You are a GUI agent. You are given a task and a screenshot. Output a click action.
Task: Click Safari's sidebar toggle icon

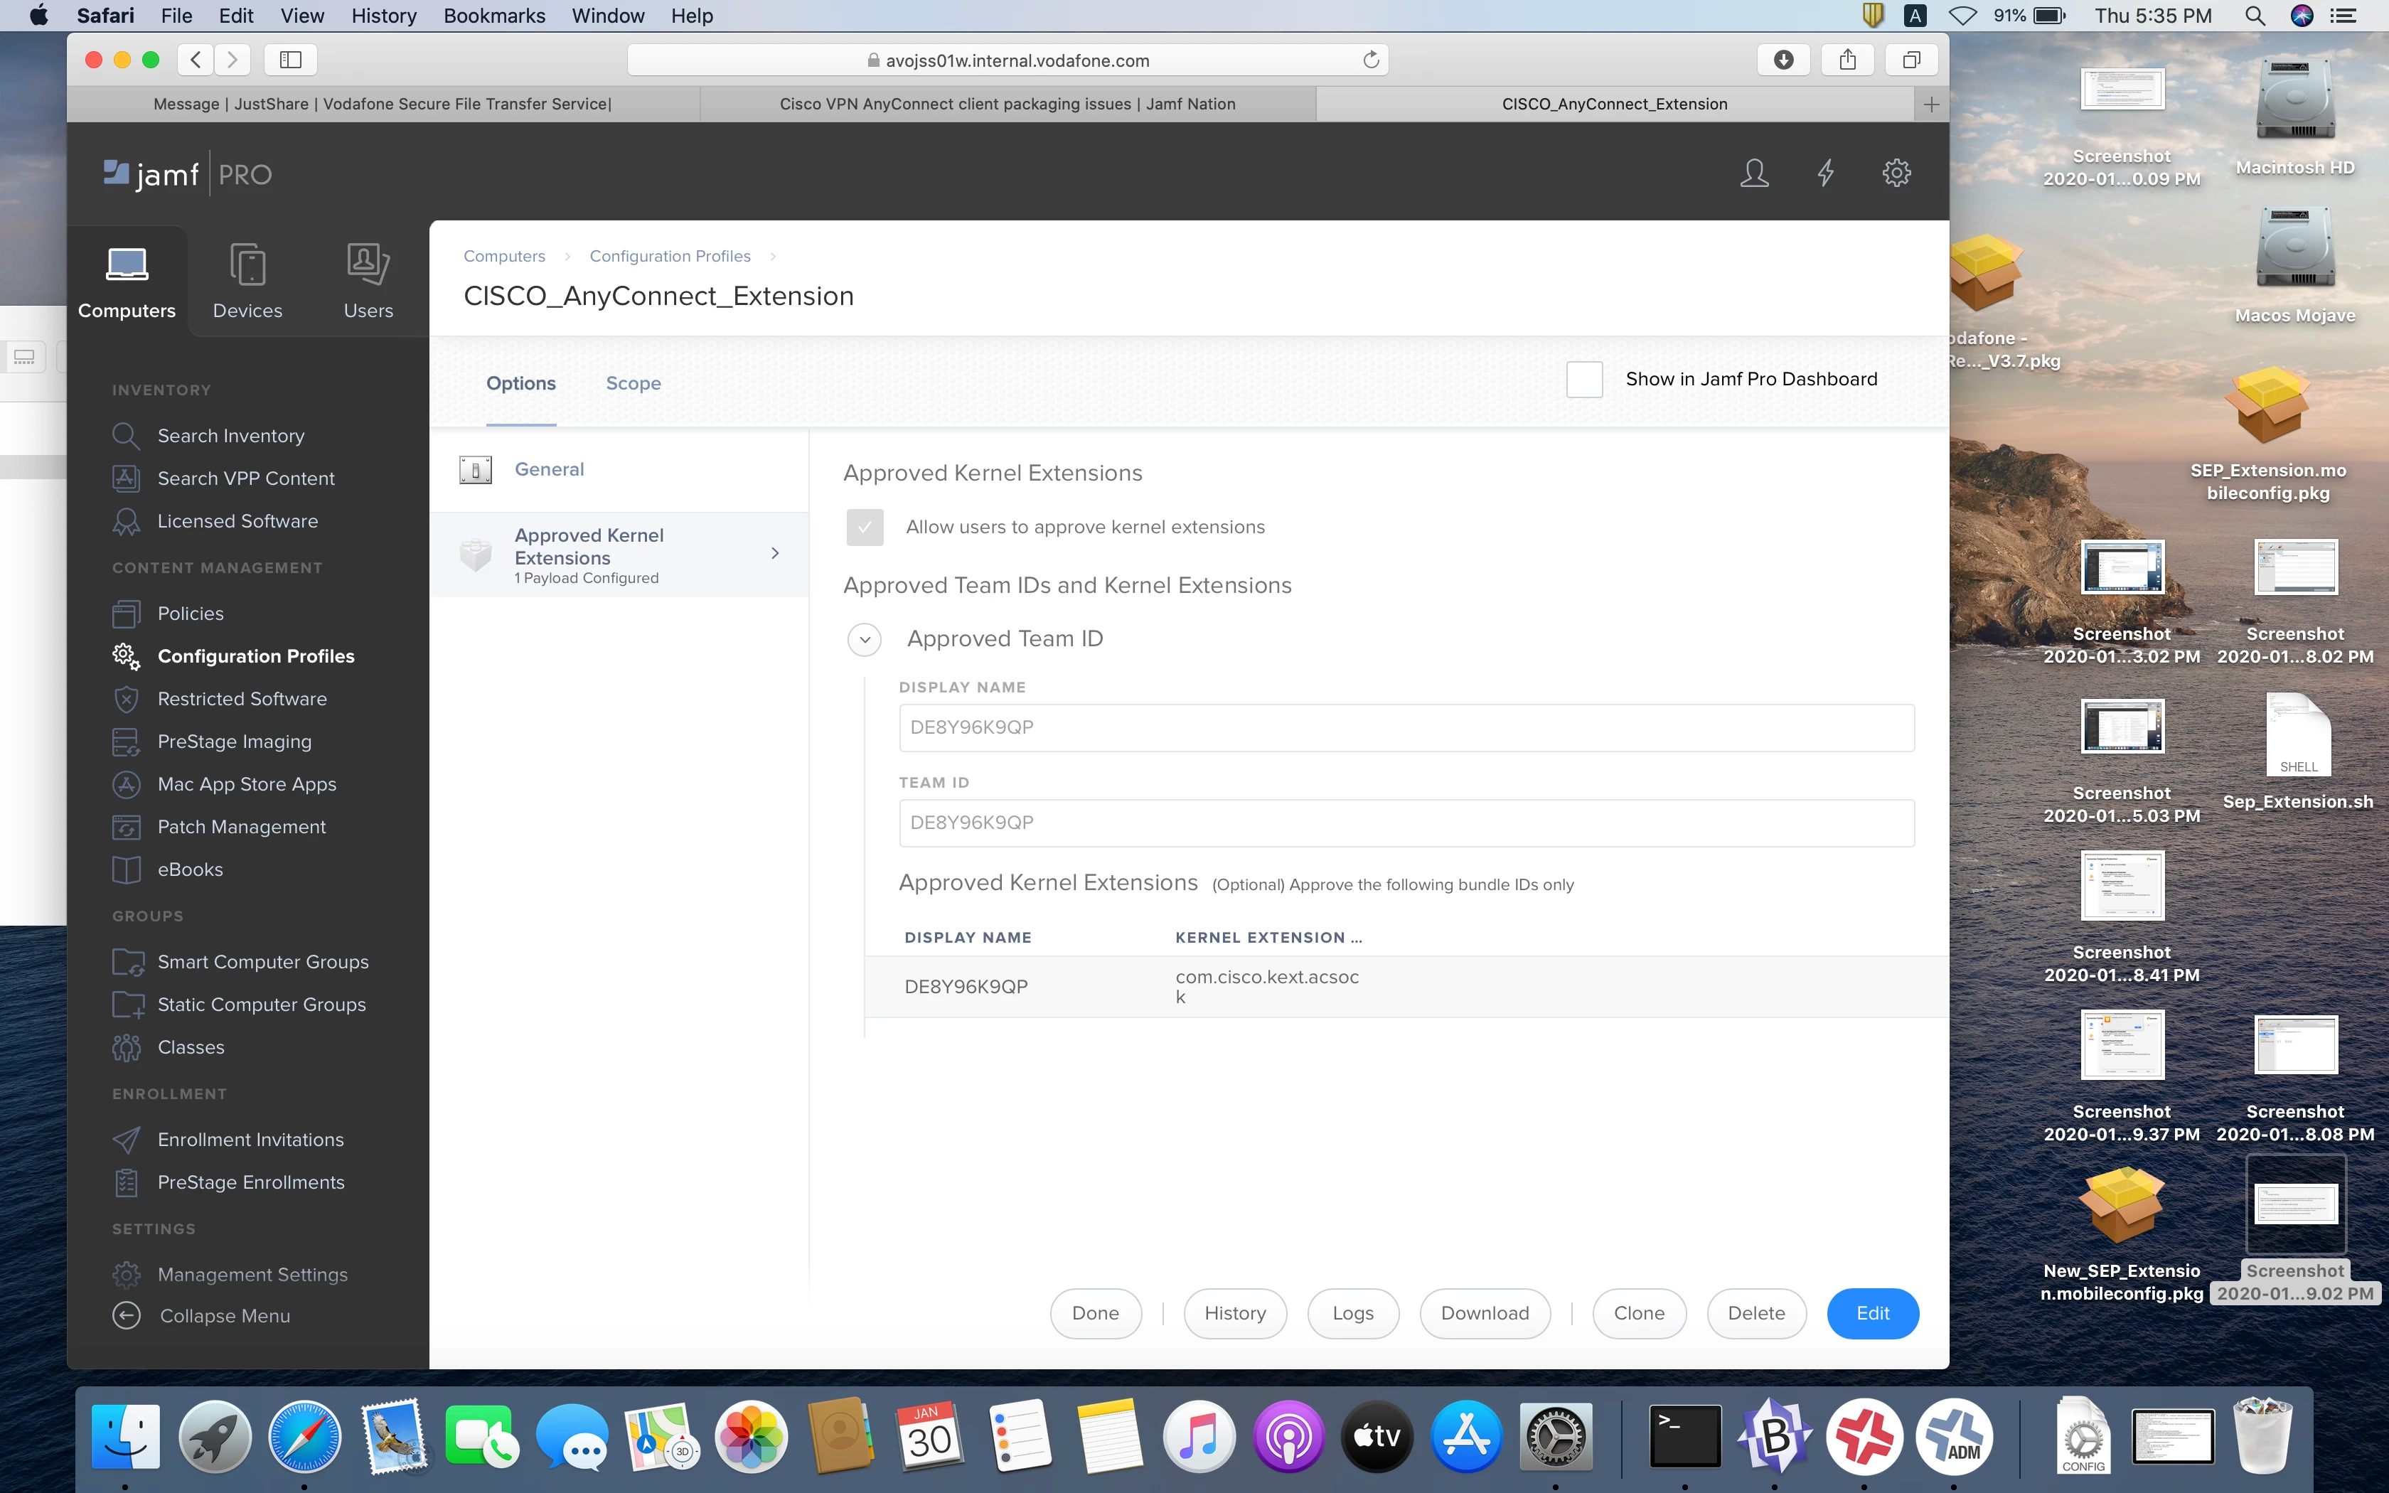[290, 60]
